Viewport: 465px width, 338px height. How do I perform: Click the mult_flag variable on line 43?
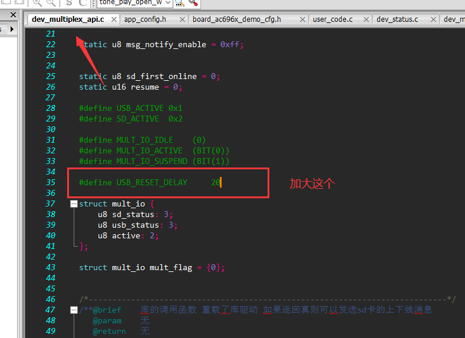[x=171, y=268]
